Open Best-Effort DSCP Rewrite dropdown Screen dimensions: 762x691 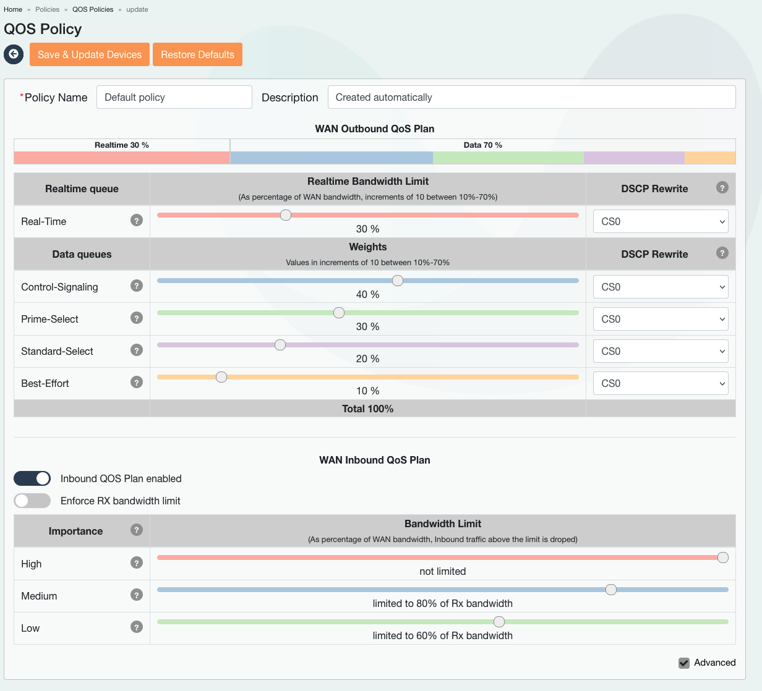click(x=661, y=383)
